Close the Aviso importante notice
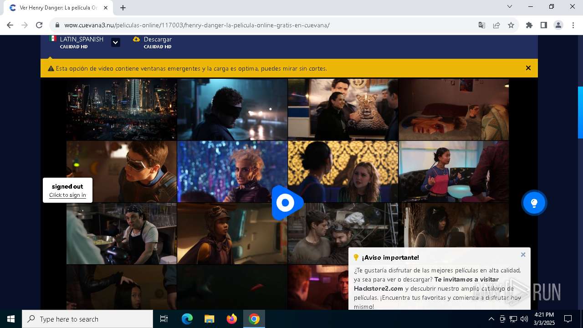 click(x=523, y=255)
